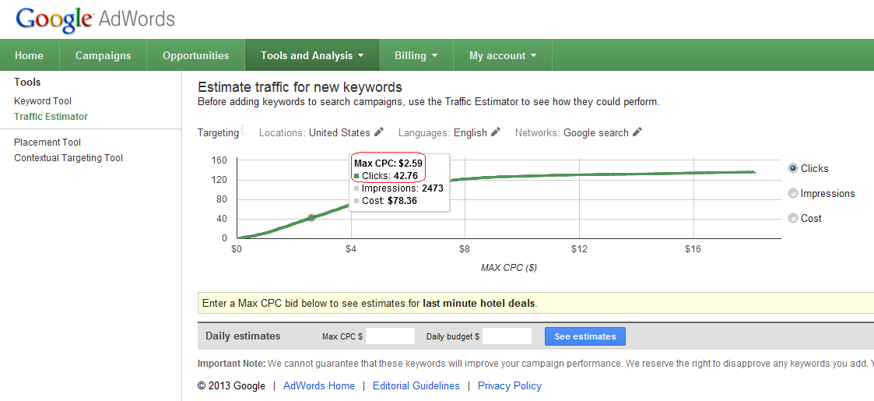Image resolution: width=874 pixels, height=401 pixels.
Task: Click the Cost: $78.36 tooltip entry
Action: click(x=385, y=201)
